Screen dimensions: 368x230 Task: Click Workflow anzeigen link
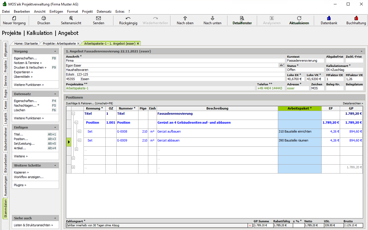coord(29,177)
